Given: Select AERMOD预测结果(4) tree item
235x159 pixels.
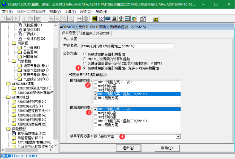Looking at the screenshot, I should pyautogui.click(x=32, y=120).
